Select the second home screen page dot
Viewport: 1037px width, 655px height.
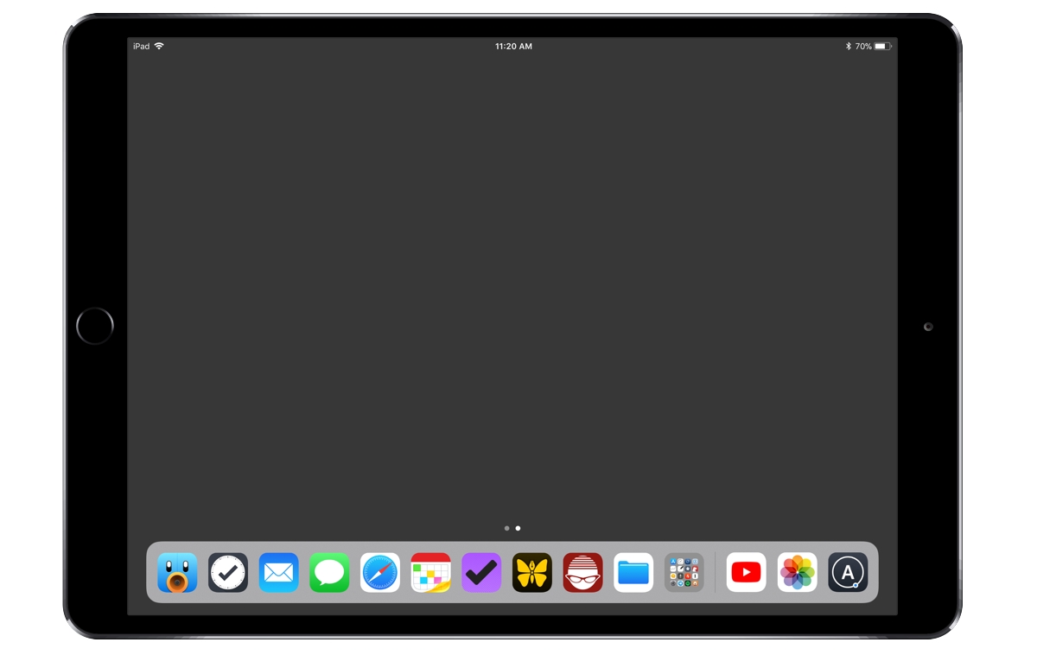(518, 528)
